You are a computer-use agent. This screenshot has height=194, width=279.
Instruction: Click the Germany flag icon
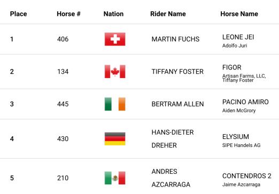point(115,139)
